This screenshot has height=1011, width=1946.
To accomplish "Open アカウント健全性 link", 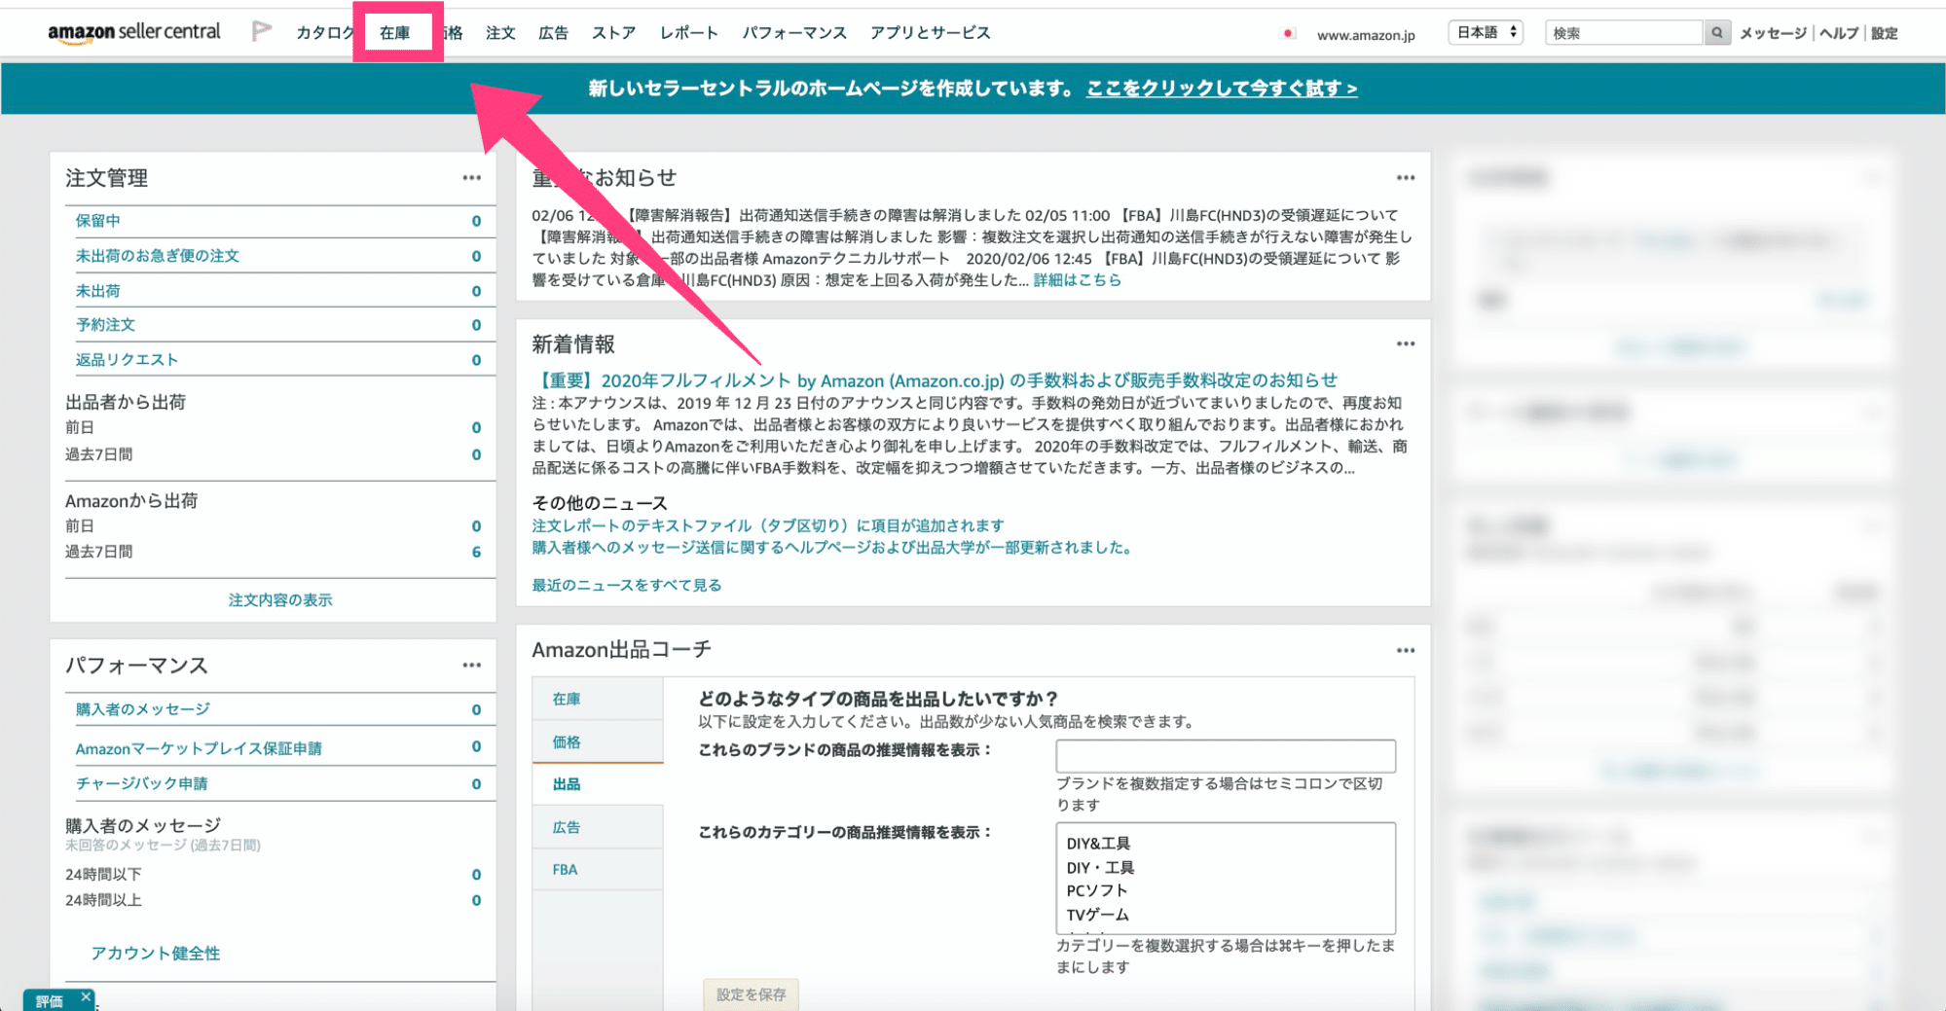I will coord(156,954).
